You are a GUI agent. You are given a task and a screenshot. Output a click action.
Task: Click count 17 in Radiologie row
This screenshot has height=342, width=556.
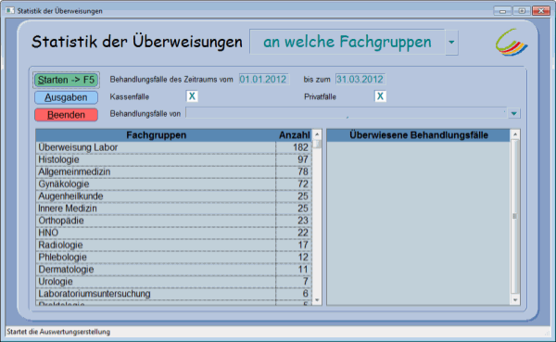[302, 245]
